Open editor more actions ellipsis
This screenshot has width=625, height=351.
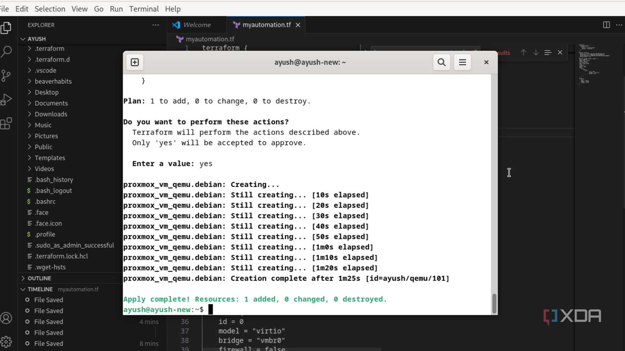pyautogui.click(x=619, y=25)
